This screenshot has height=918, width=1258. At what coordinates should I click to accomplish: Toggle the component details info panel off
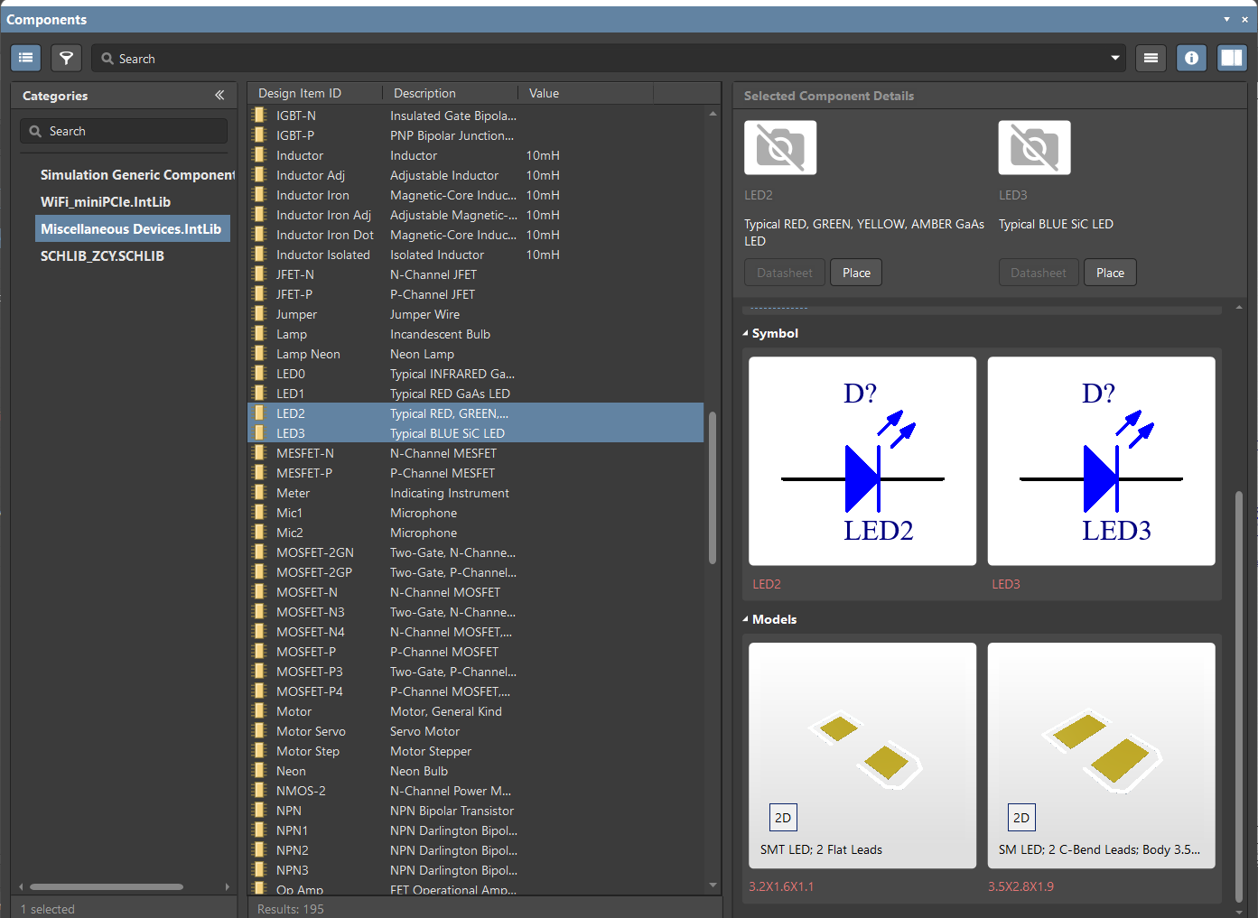[x=1191, y=58]
